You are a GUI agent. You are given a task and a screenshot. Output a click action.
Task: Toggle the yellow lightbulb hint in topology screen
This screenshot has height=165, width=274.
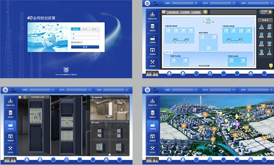[x=270, y=66]
